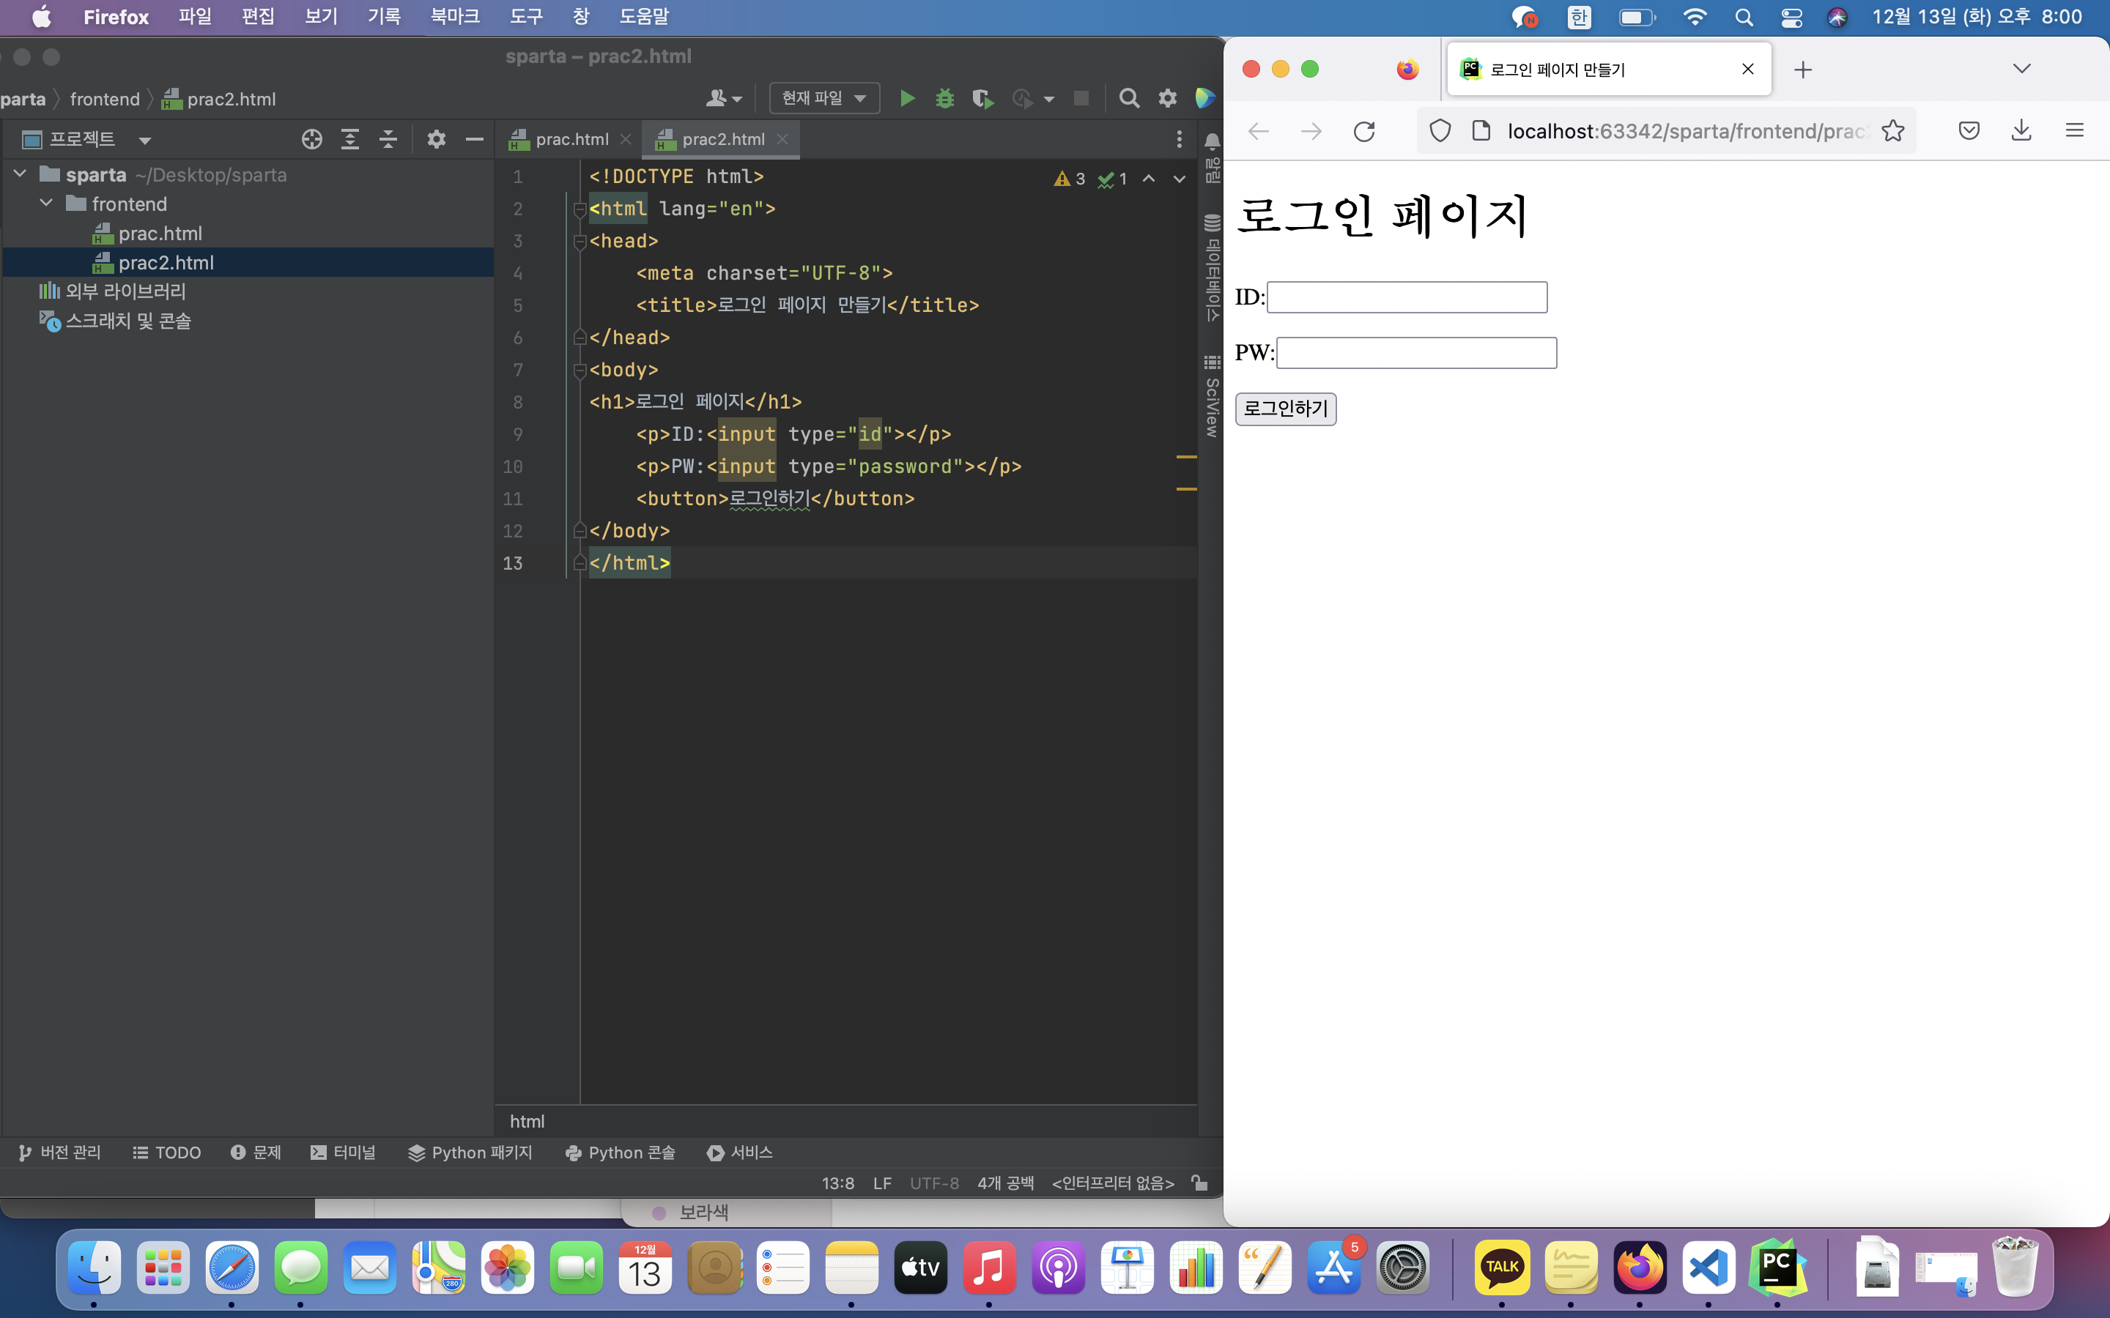Screen dimensions: 2110x1318
Task: Expand all items in the project tree
Action: click(349, 139)
